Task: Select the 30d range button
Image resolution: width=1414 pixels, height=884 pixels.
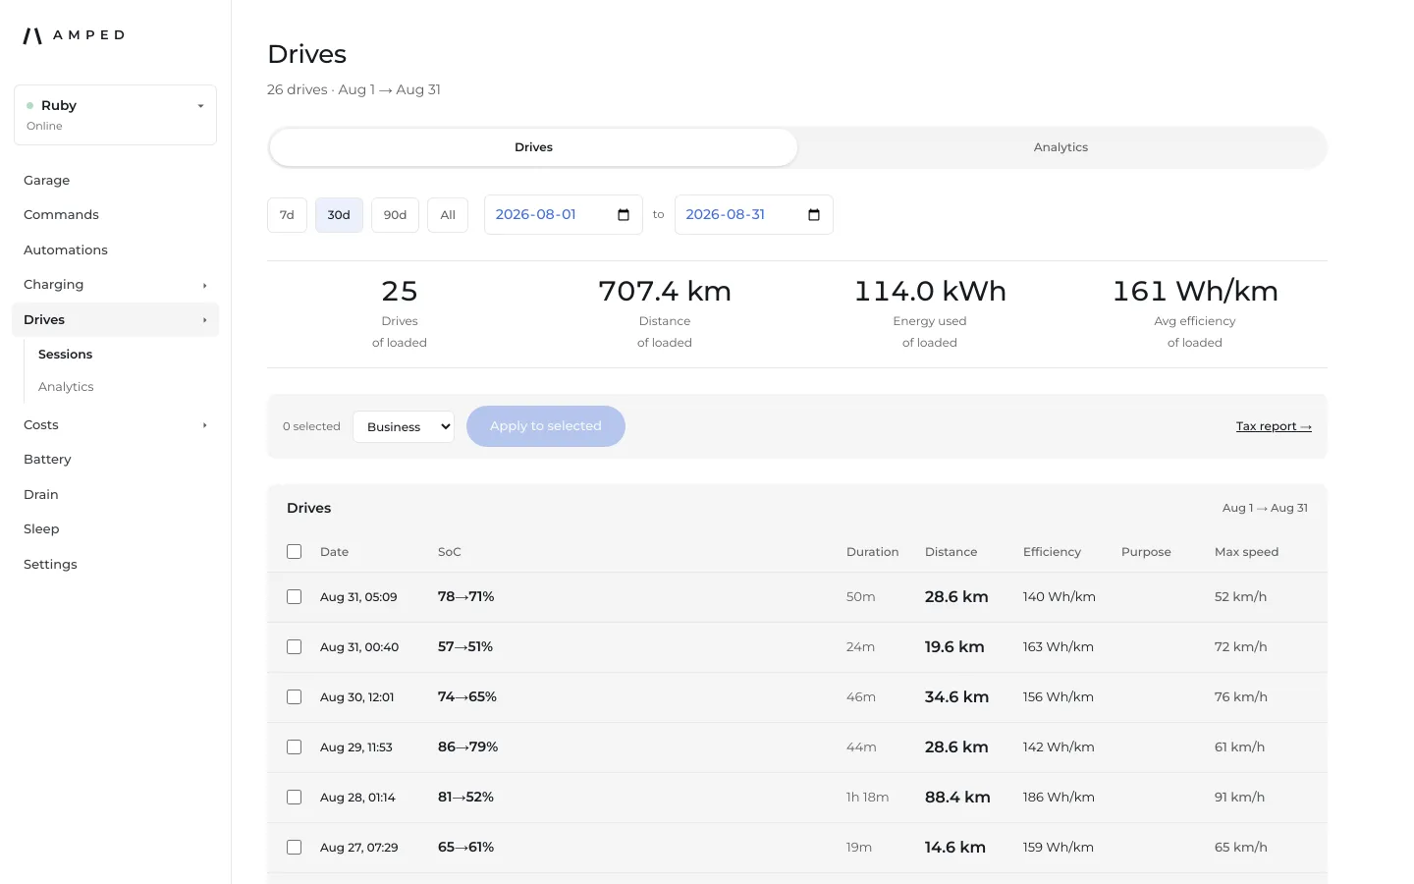Action: (x=339, y=215)
